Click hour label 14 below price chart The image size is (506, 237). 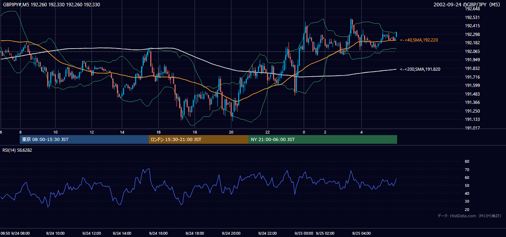coord(122,132)
